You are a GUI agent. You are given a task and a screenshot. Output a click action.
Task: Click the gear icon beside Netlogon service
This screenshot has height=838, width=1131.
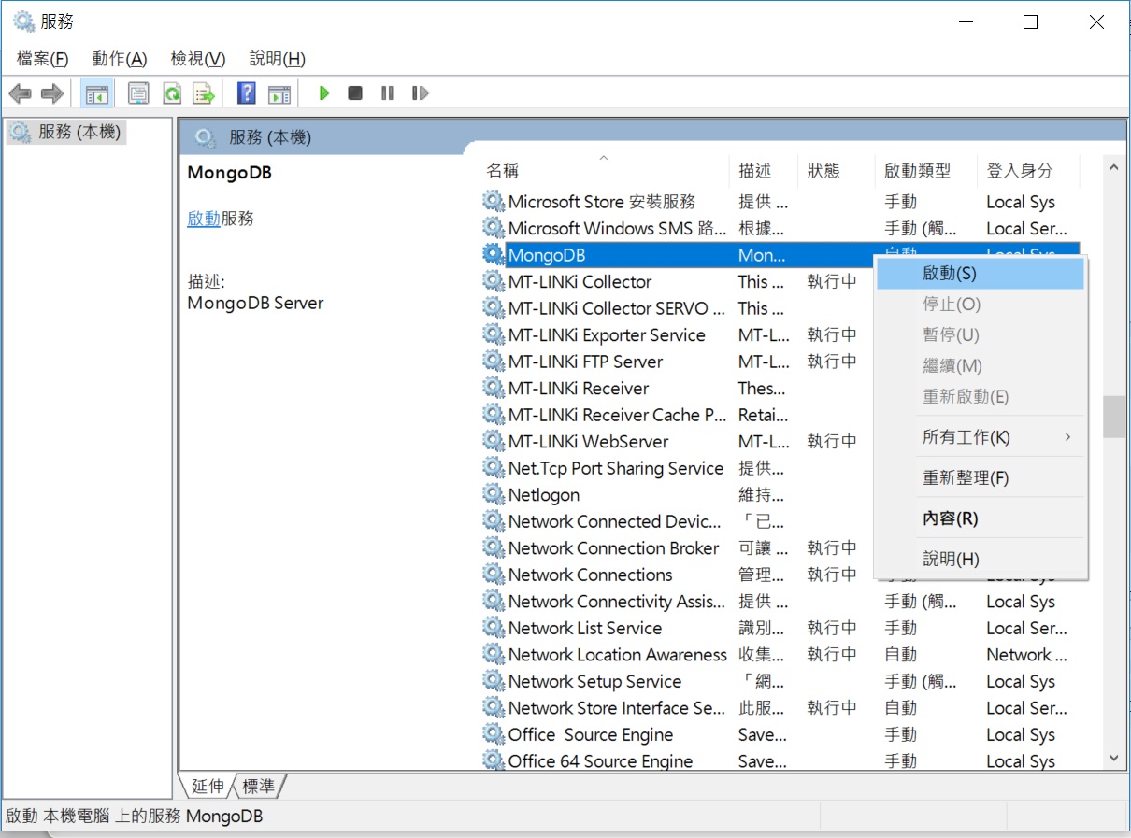493,495
